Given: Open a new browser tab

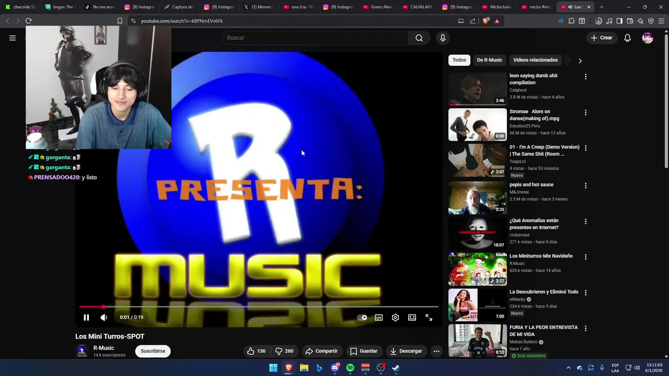Looking at the screenshot, I should point(602,7).
